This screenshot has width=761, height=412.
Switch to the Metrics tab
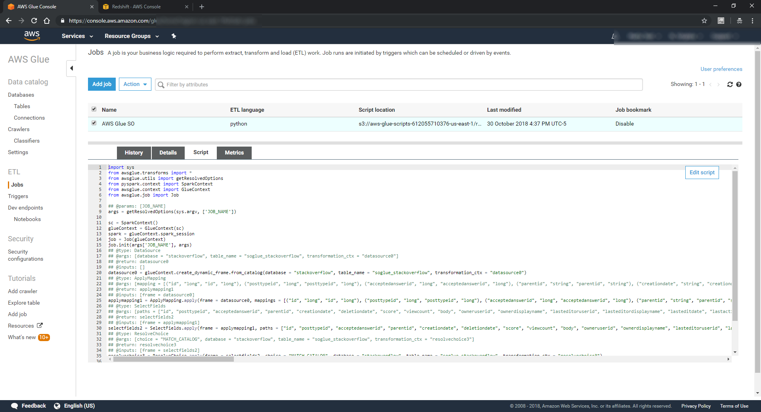click(234, 153)
